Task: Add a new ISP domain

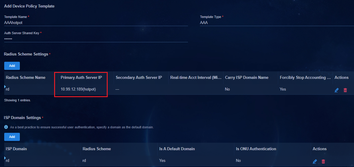Action: pos(12,137)
